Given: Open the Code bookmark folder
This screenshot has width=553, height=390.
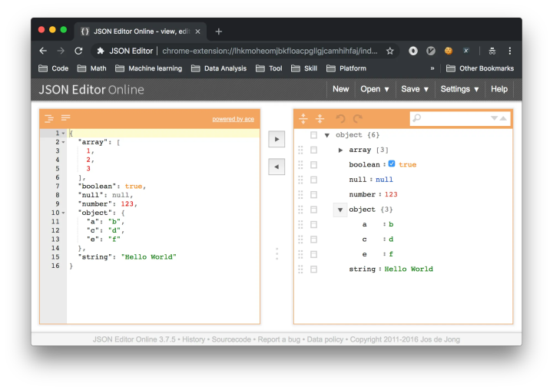Looking at the screenshot, I should click(x=54, y=68).
